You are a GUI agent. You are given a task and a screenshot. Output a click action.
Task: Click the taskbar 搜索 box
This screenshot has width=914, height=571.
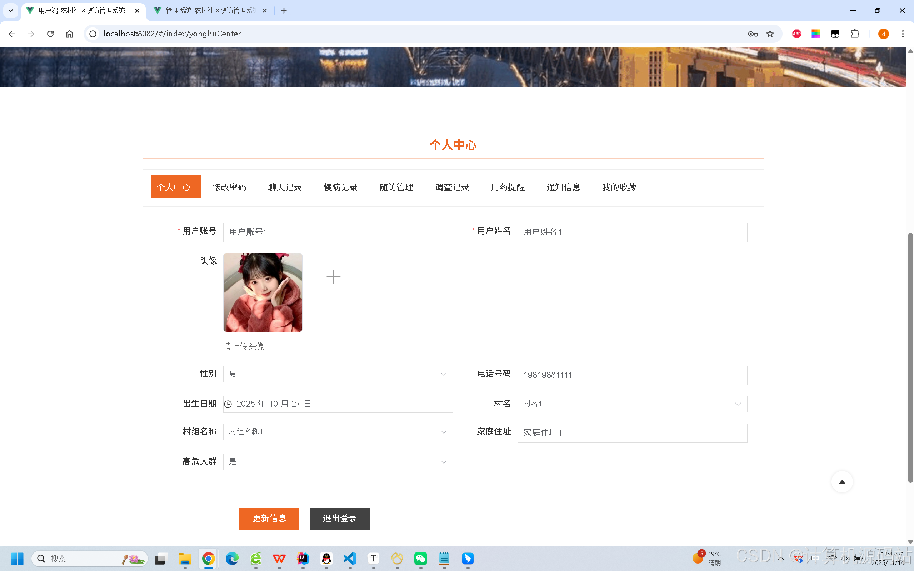(90, 559)
